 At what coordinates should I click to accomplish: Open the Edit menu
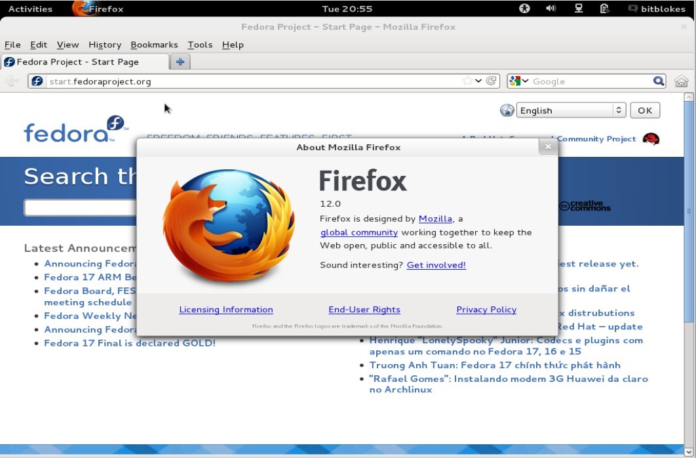tap(39, 45)
